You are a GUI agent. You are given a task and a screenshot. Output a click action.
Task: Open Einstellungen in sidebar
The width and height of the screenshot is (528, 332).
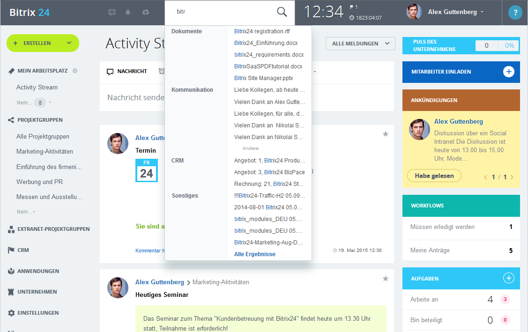coord(38,313)
